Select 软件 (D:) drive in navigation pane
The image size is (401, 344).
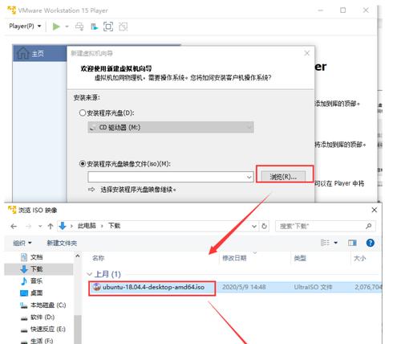(x=43, y=317)
